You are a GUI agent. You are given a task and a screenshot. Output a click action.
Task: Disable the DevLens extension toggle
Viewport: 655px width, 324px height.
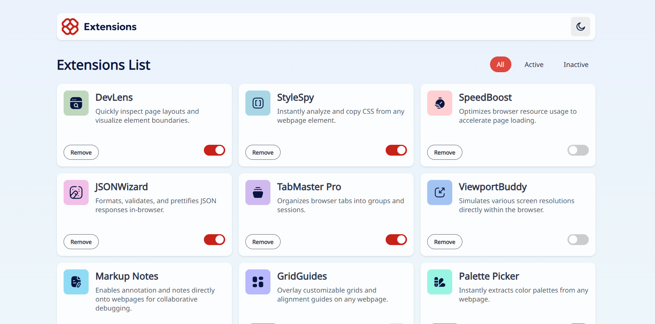(214, 150)
